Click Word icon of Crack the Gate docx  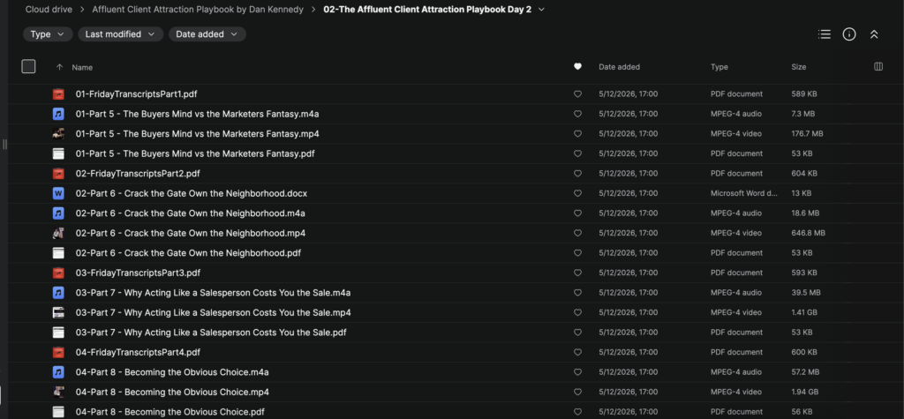click(x=58, y=194)
